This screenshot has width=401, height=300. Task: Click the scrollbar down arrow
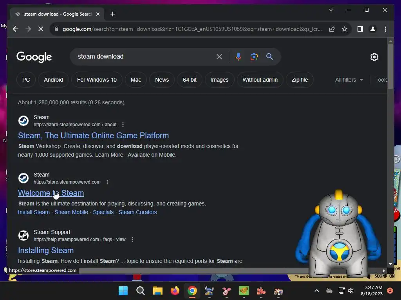point(390,264)
